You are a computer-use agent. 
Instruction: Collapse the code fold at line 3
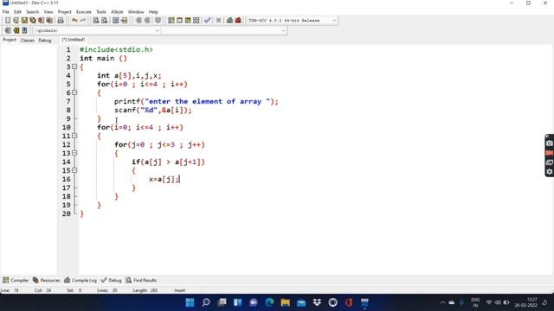[x=74, y=67]
